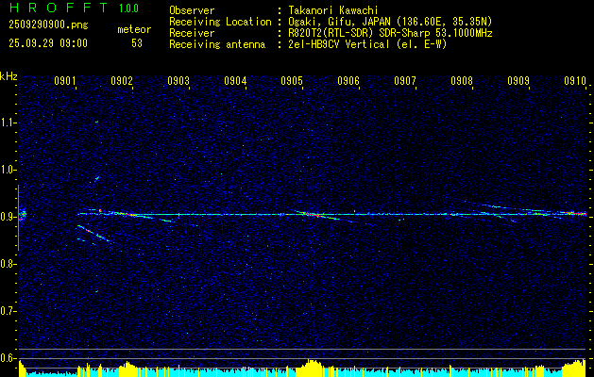Click the HROFFT title text

click(x=59, y=8)
